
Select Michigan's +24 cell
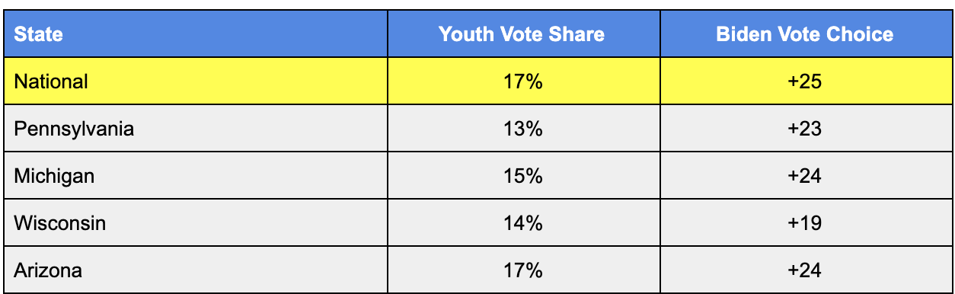tap(805, 176)
